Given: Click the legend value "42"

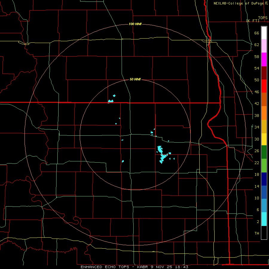Looking at the screenshot, I should click(257, 104).
